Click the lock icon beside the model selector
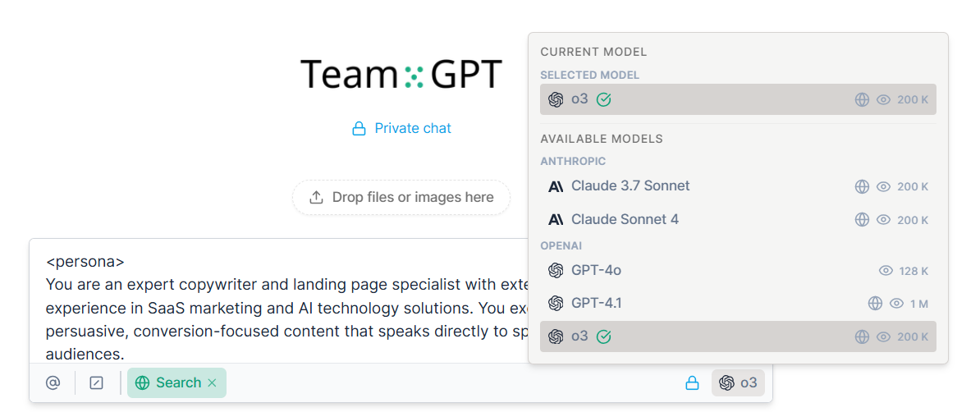This screenshot has width=980, height=412. pyautogui.click(x=692, y=382)
